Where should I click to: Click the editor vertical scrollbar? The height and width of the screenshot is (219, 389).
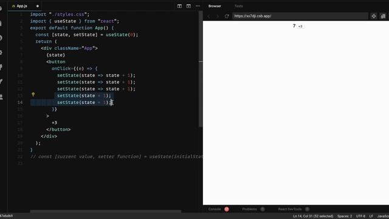[x=201, y=69]
